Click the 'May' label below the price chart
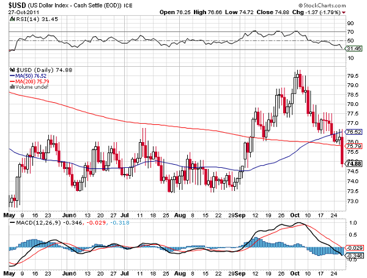Image resolution: width=367 pixels, height=278 pixels. pos(9,215)
